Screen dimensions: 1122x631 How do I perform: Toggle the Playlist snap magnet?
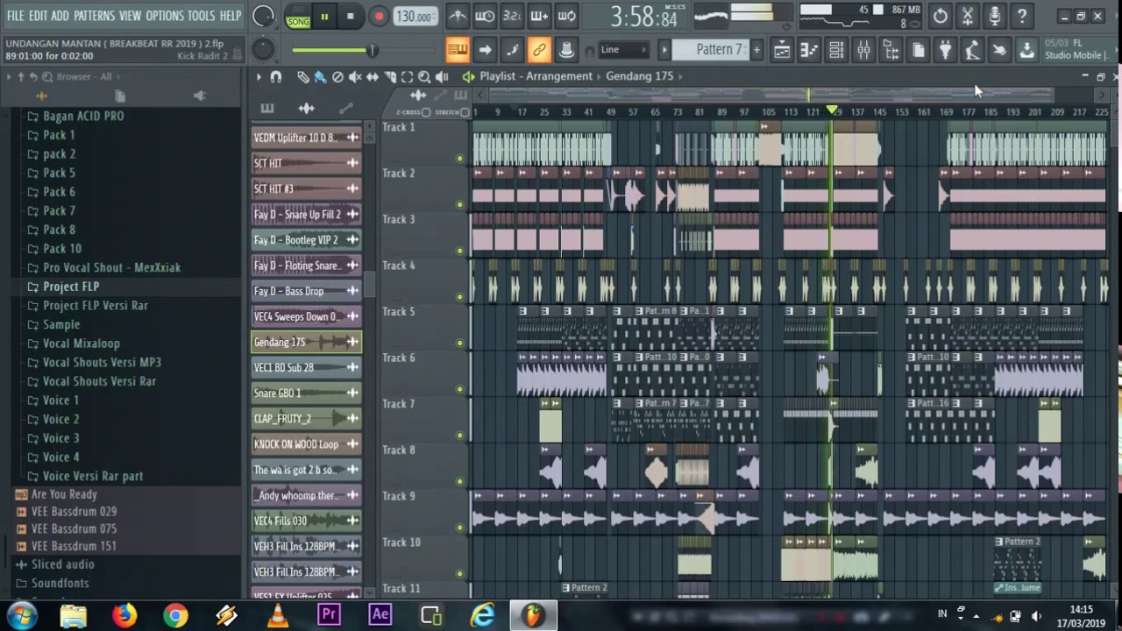(276, 77)
